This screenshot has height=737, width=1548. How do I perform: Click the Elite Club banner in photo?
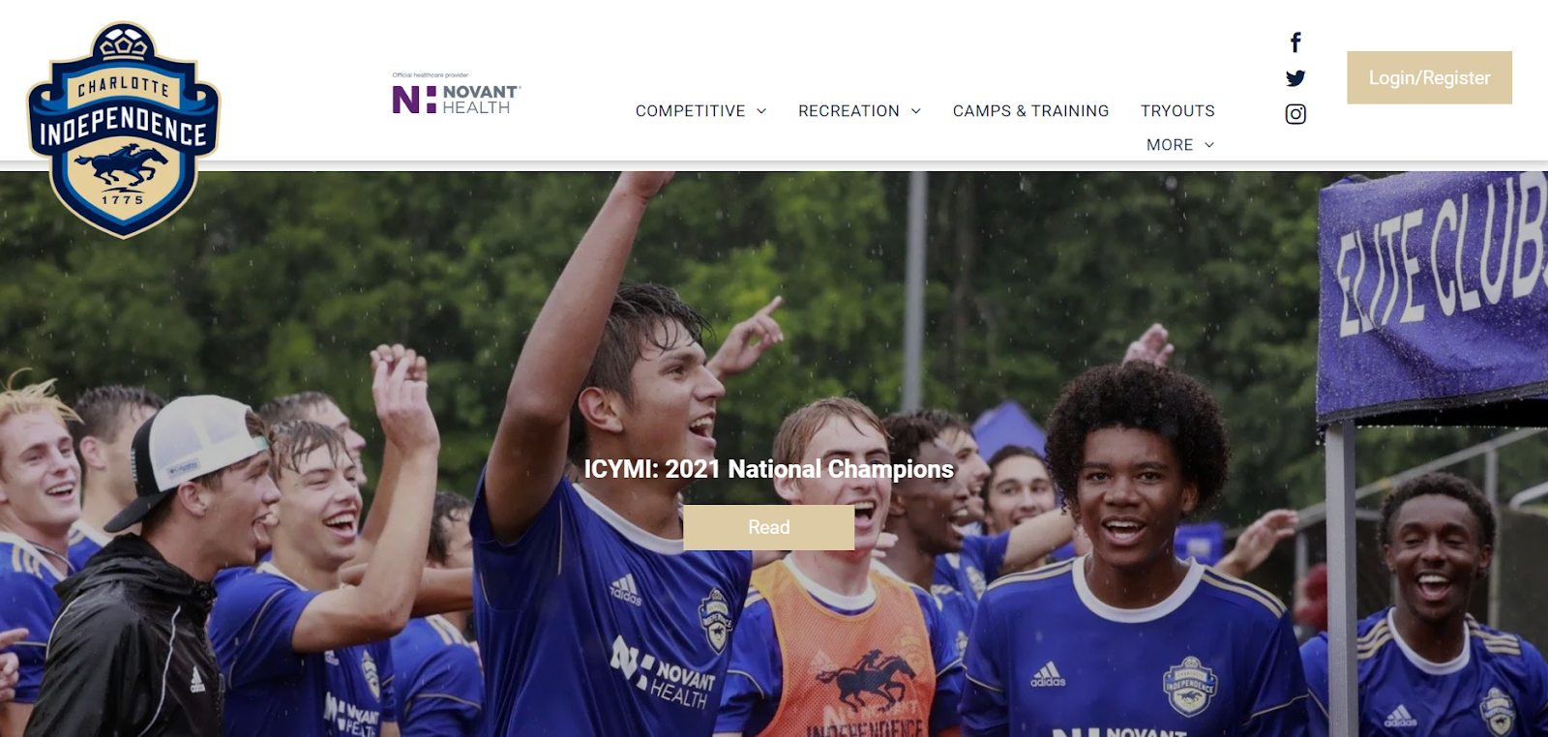pyautogui.click(x=1435, y=290)
